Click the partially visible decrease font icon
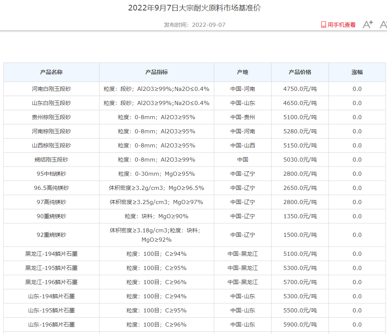This screenshot has height=334, width=387. (383, 25)
